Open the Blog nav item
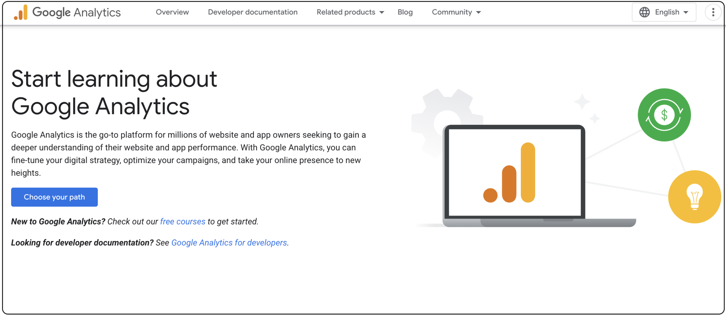 click(405, 12)
